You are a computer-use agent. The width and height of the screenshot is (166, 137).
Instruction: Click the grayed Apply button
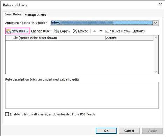[x=152, y=131]
